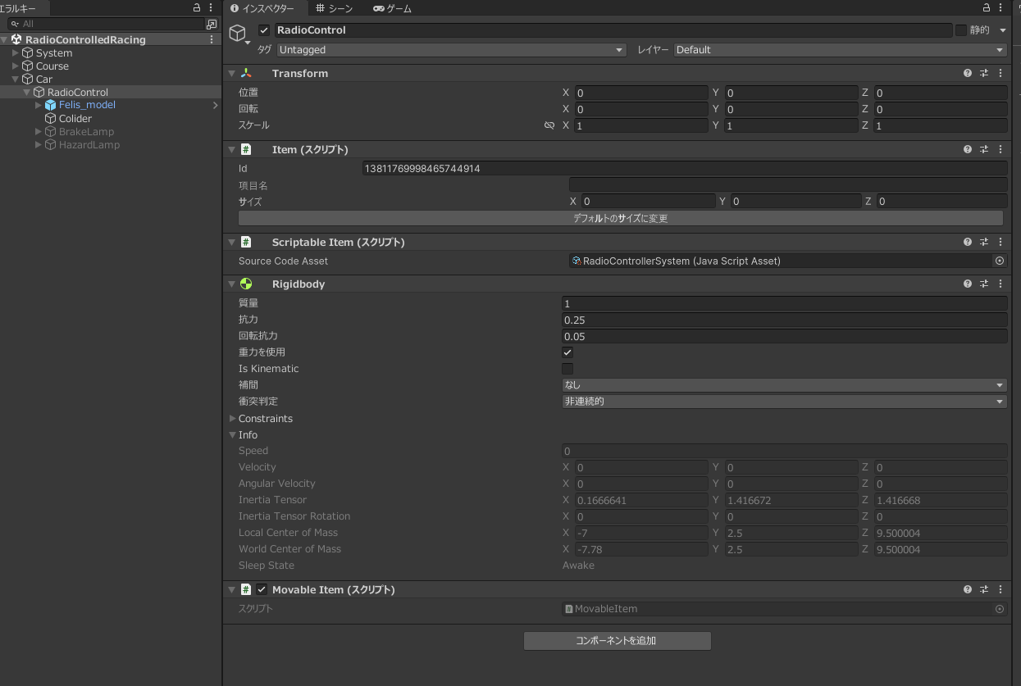Expand System object in hierarchy
This screenshot has height=686, width=1021.
click(x=16, y=52)
